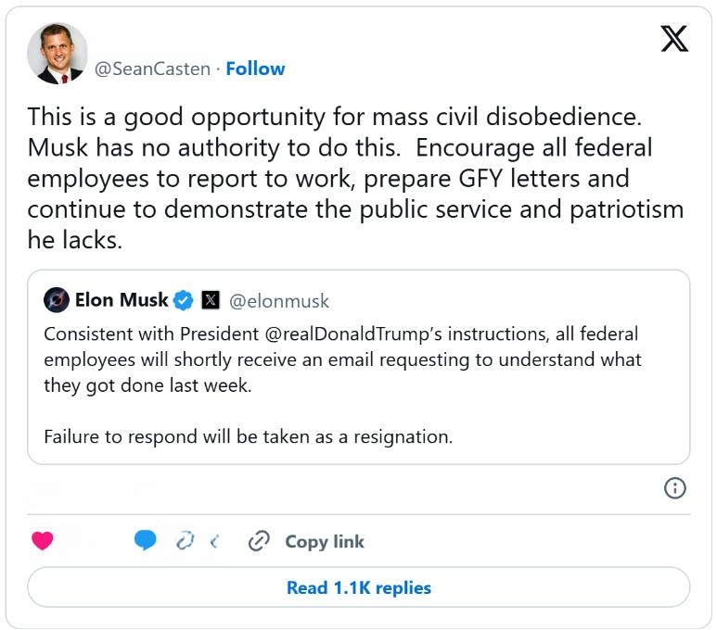The width and height of the screenshot is (717, 630).
Task: Click the black X affiliation badge next to Elon Musk
Action: pos(211,300)
